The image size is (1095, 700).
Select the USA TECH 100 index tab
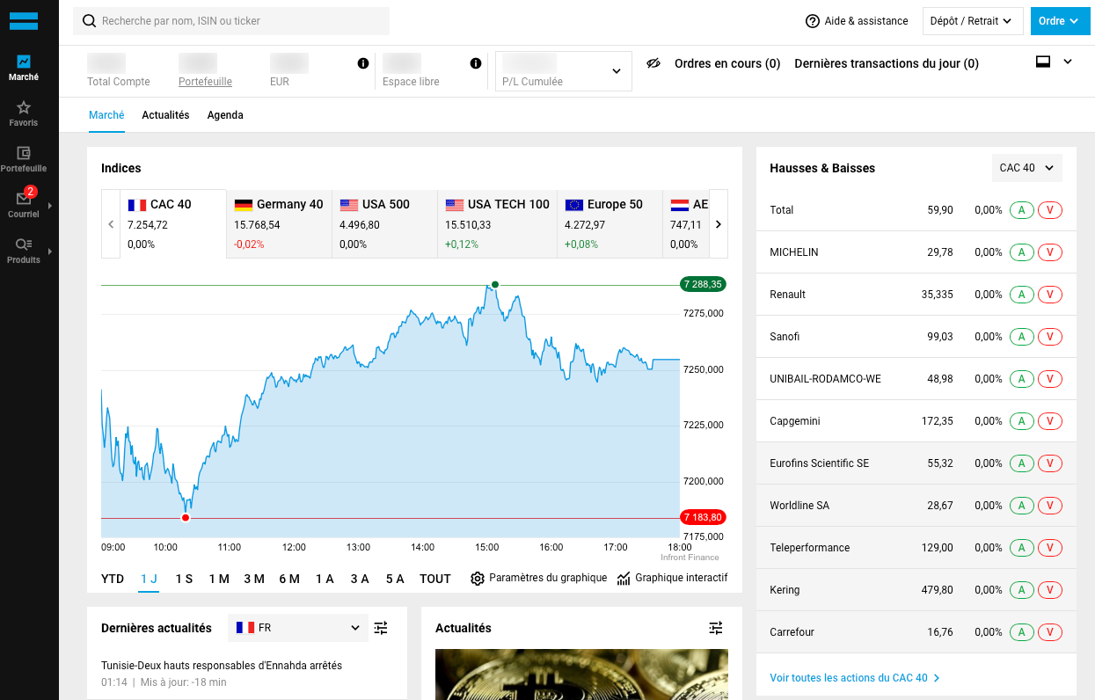[497, 224]
